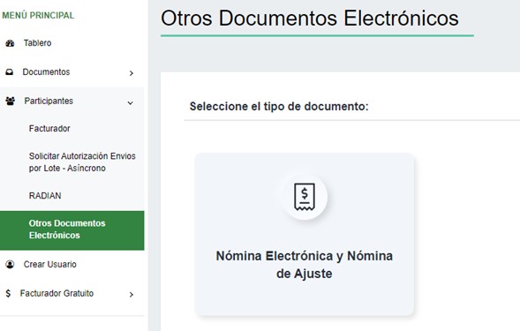
Task: Click the Documentos inbox icon
Action: click(10, 72)
